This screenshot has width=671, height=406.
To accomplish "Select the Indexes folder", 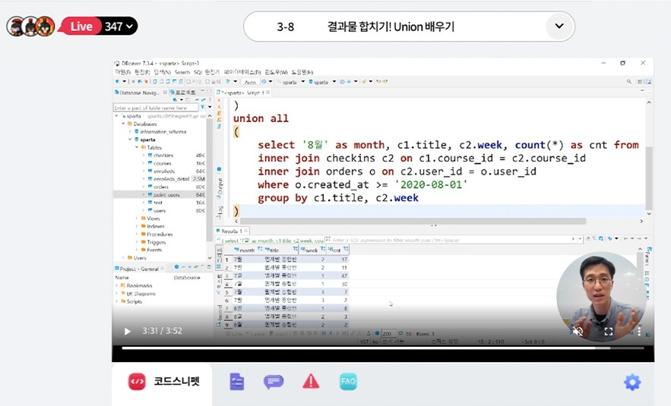I will pos(155,226).
